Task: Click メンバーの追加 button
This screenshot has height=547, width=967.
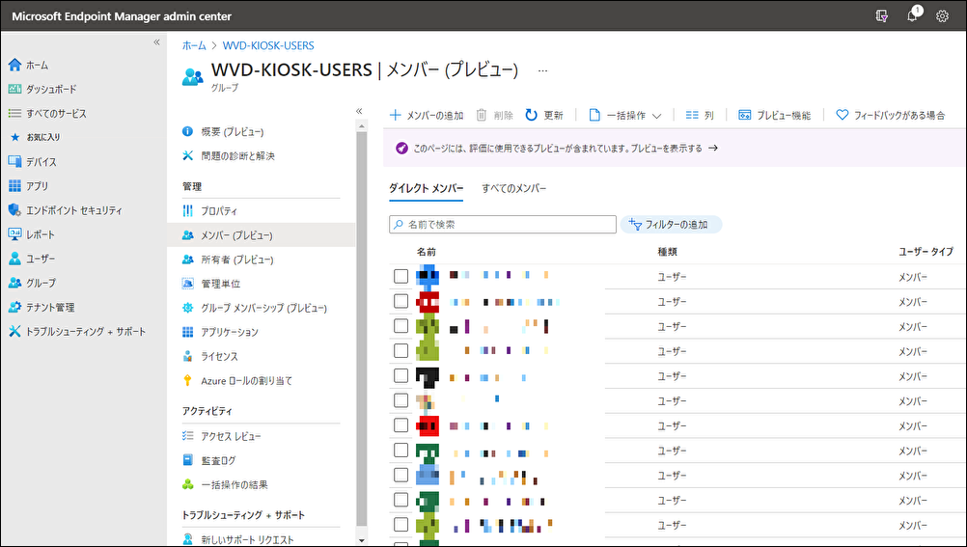Action: point(427,116)
